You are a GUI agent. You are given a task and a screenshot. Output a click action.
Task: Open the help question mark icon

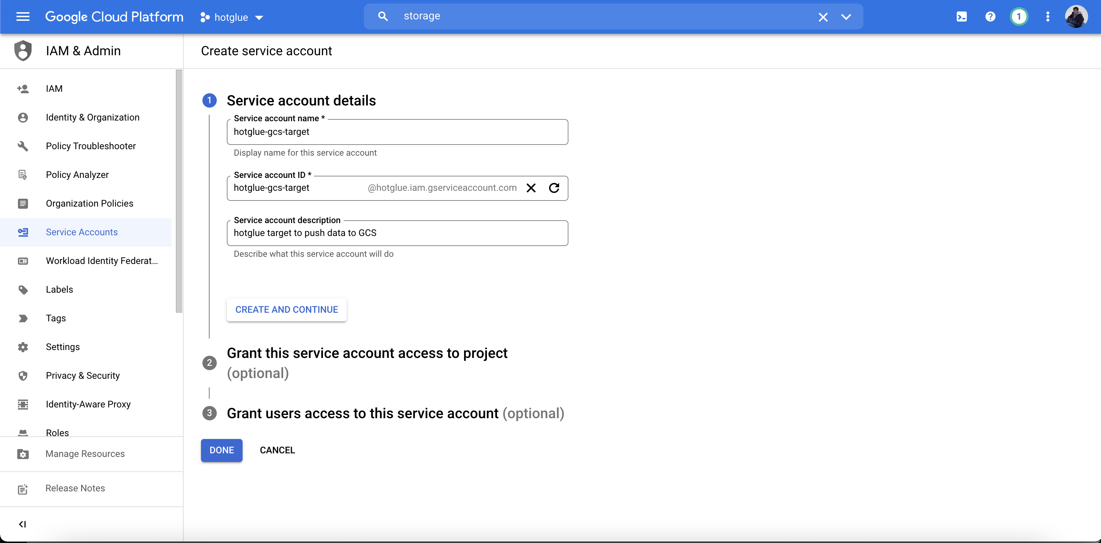(990, 16)
